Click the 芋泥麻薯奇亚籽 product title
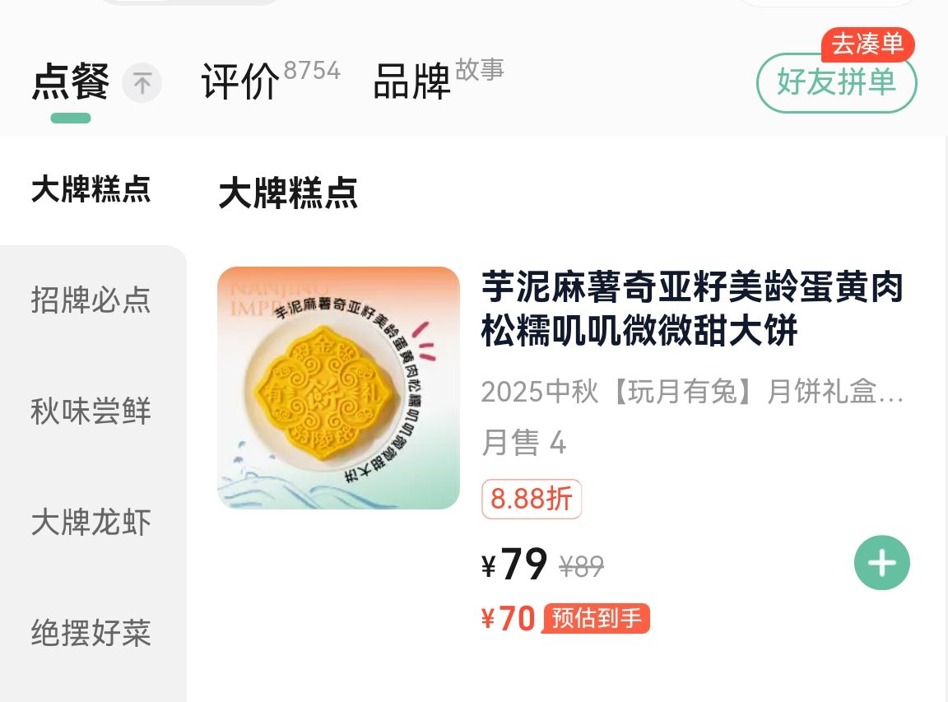This screenshot has width=948, height=702. (x=692, y=309)
